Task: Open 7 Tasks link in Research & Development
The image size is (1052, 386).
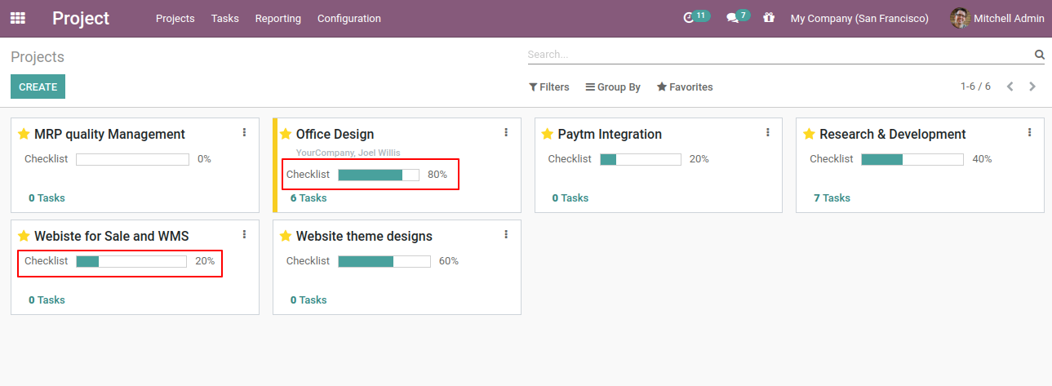Action: (832, 197)
